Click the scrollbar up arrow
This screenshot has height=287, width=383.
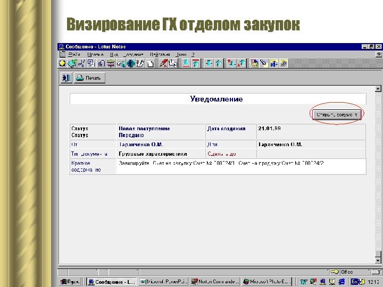coord(378,89)
